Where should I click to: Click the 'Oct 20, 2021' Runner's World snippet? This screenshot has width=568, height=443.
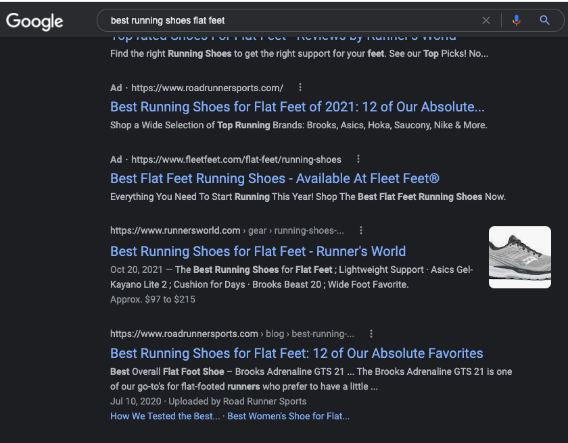pyautogui.click(x=291, y=277)
